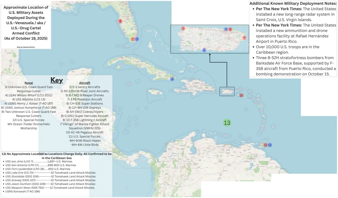This screenshot has height=198, width=338.
Task: Click '1) E-3 Sentry Aircrafts'
Action: [85, 87]
